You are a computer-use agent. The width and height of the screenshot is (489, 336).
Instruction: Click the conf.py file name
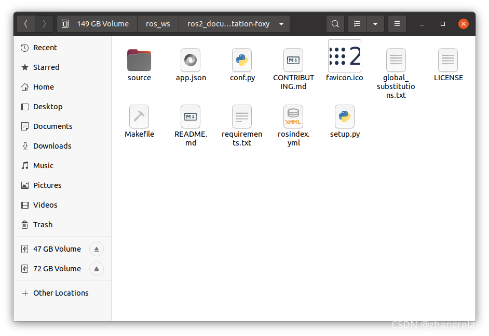[x=242, y=78]
